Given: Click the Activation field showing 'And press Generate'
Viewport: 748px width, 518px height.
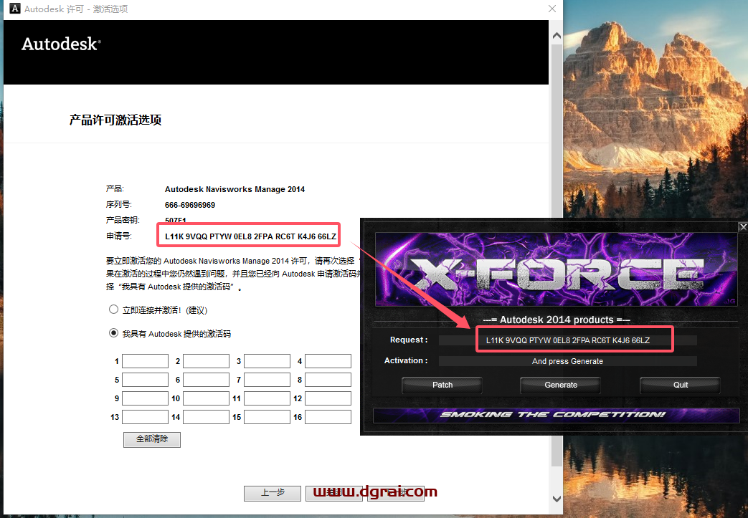Looking at the screenshot, I should tap(568, 361).
